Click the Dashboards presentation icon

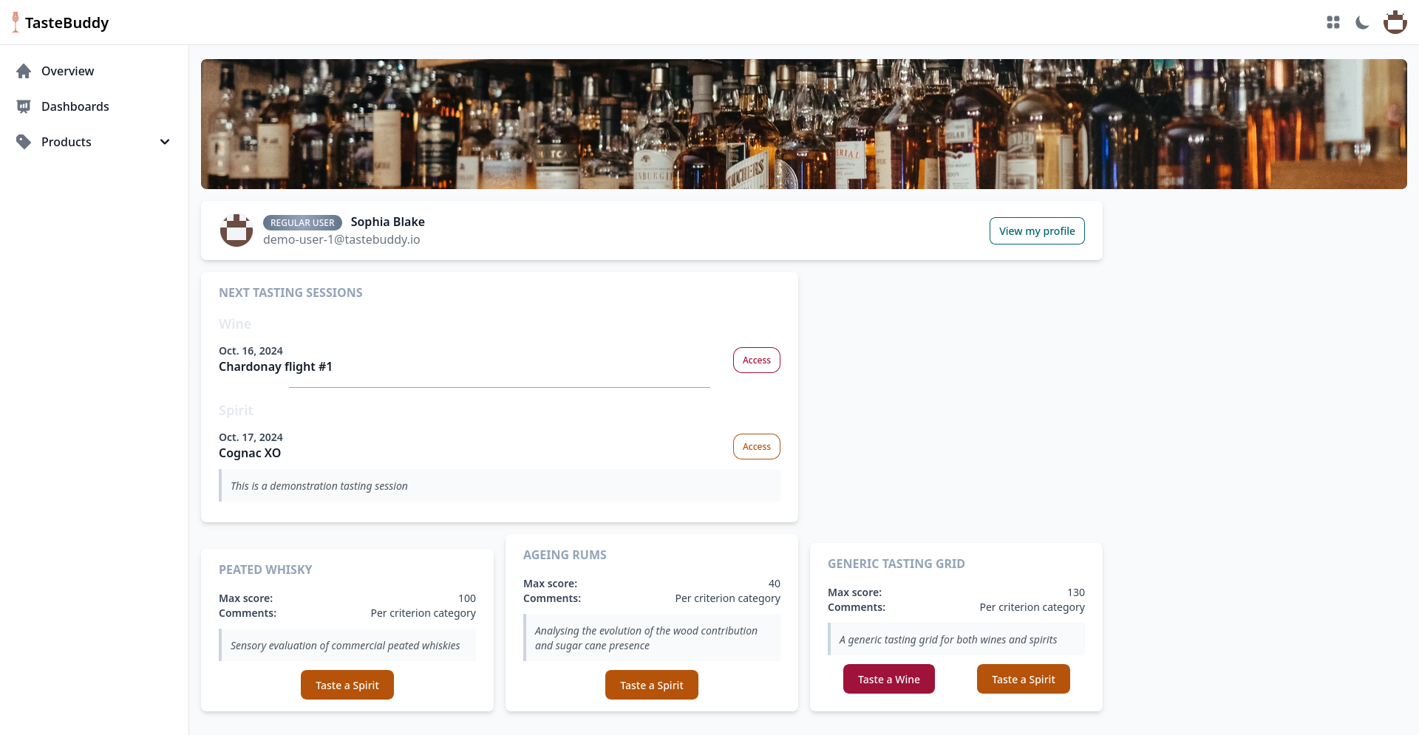coord(24,106)
